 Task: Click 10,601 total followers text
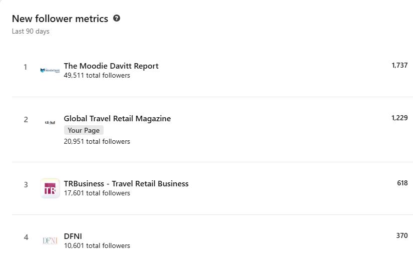97,246
